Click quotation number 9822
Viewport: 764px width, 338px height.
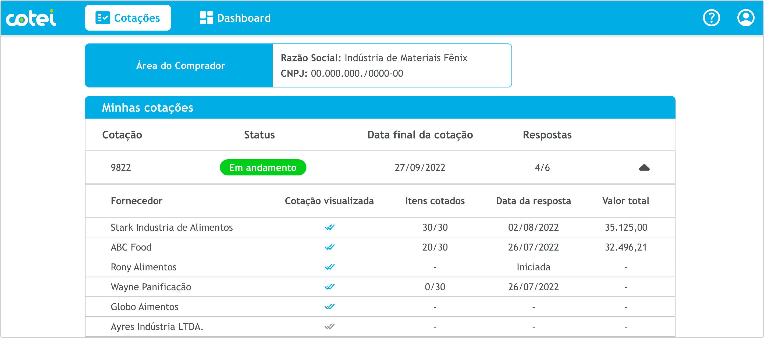click(121, 167)
